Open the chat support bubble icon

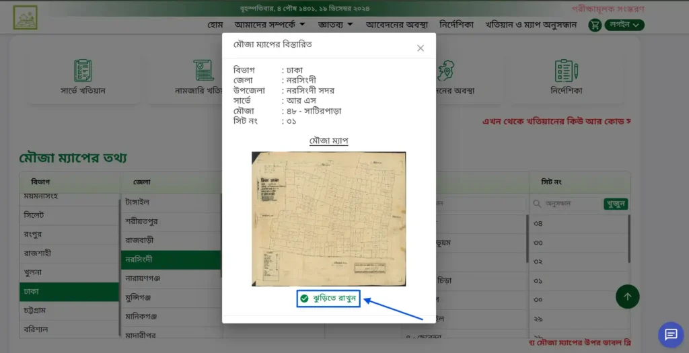670,334
